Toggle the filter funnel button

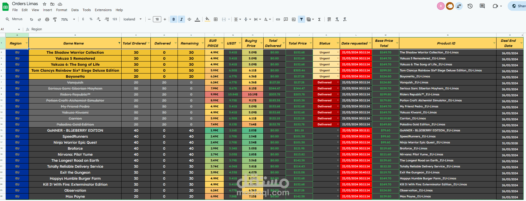coord(301,19)
